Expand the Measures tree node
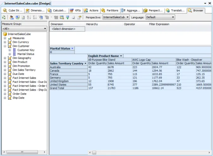The image size is (213, 156). [5, 38]
